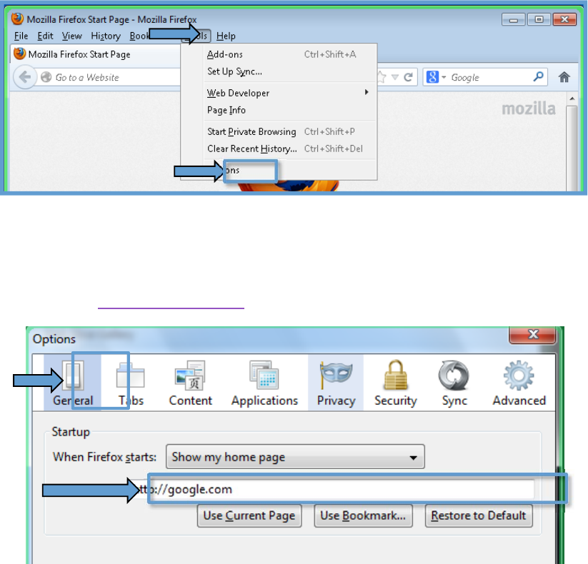Close the Options dialog
588x564 pixels.
(533, 335)
